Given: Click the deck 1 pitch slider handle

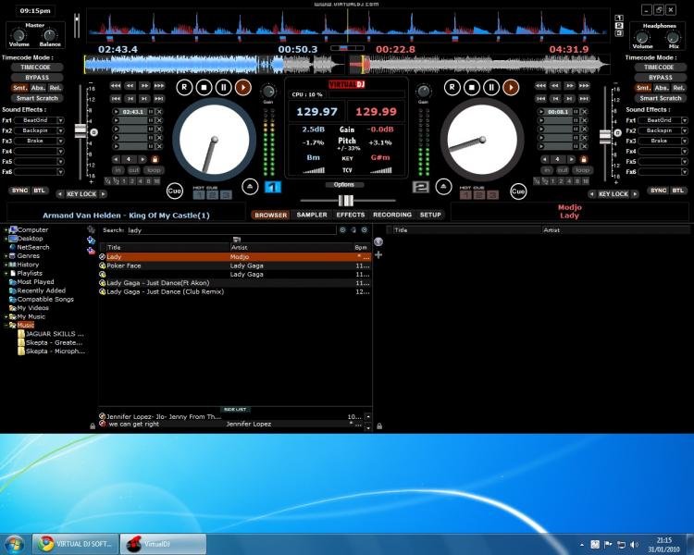Looking at the screenshot, I should coord(81,131).
